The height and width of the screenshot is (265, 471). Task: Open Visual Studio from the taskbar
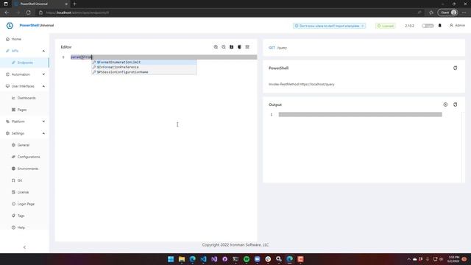click(x=214, y=259)
